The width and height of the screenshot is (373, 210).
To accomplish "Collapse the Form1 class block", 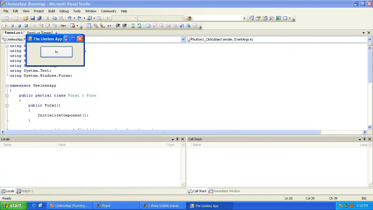I will pos(7,96).
